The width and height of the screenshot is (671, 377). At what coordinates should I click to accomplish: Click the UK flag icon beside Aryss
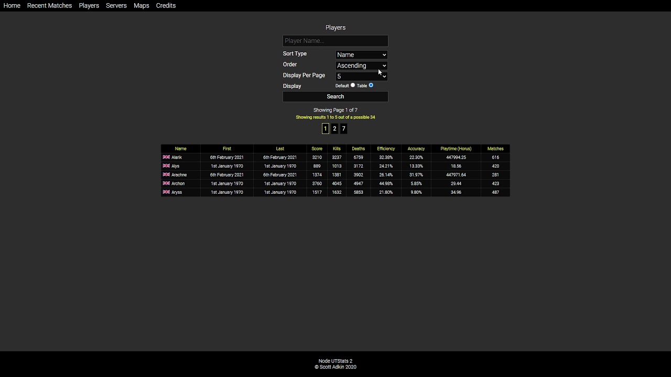coord(166,192)
